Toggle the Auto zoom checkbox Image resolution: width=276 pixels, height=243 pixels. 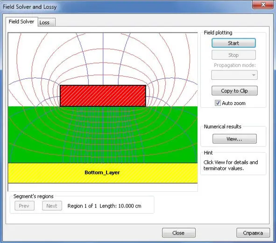tap(218, 103)
